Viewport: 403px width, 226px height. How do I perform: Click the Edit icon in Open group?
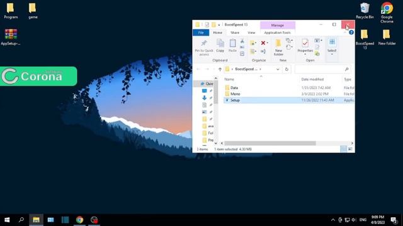[x=317, y=47]
